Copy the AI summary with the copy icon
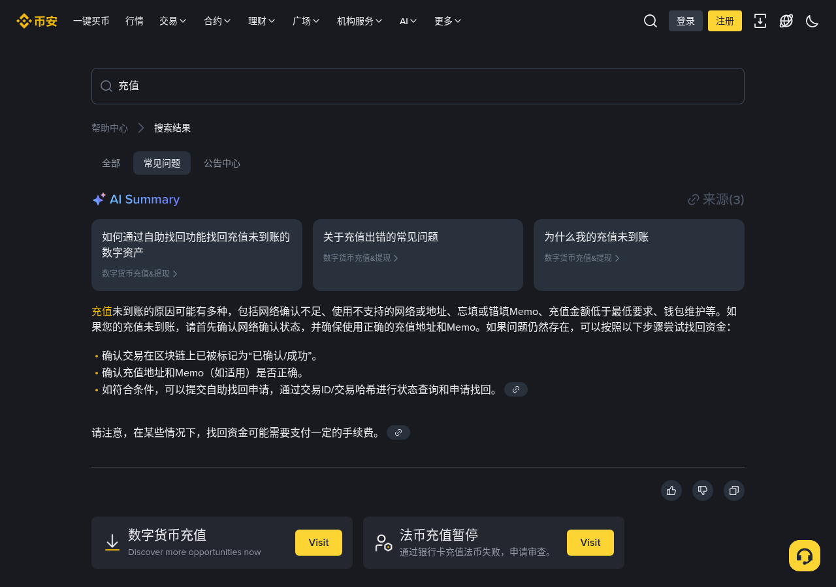The image size is (836, 587). 734,490
